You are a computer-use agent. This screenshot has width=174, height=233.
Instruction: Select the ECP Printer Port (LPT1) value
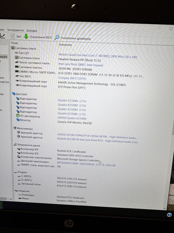tap(72, 87)
